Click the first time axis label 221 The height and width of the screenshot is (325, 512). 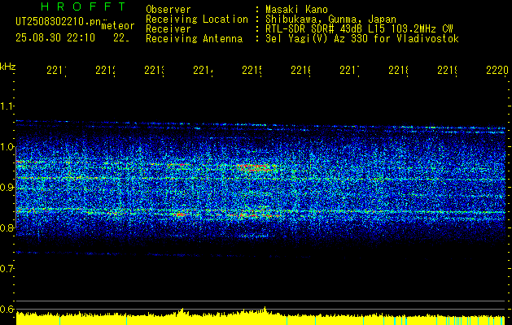tap(56, 70)
